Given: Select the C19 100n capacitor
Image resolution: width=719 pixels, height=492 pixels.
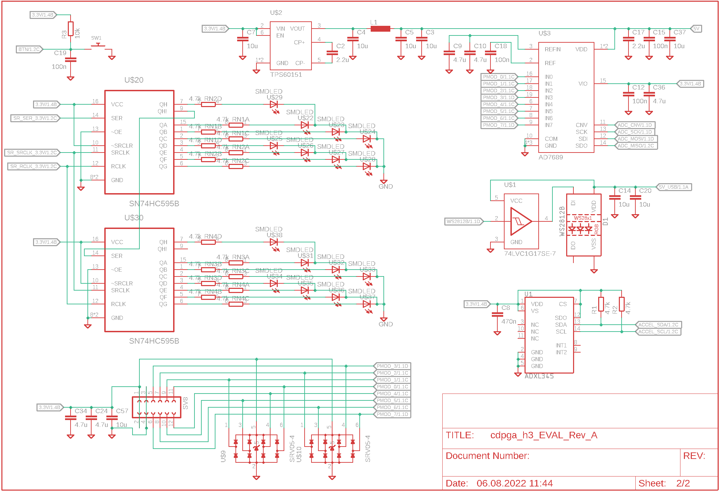Looking at the screenshot, I should 71,60.
